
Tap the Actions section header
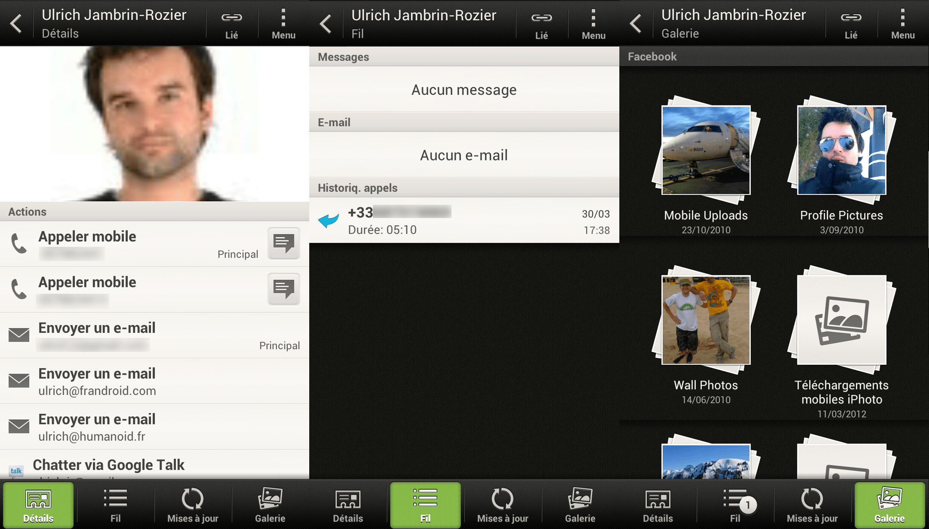click(154, 212)
